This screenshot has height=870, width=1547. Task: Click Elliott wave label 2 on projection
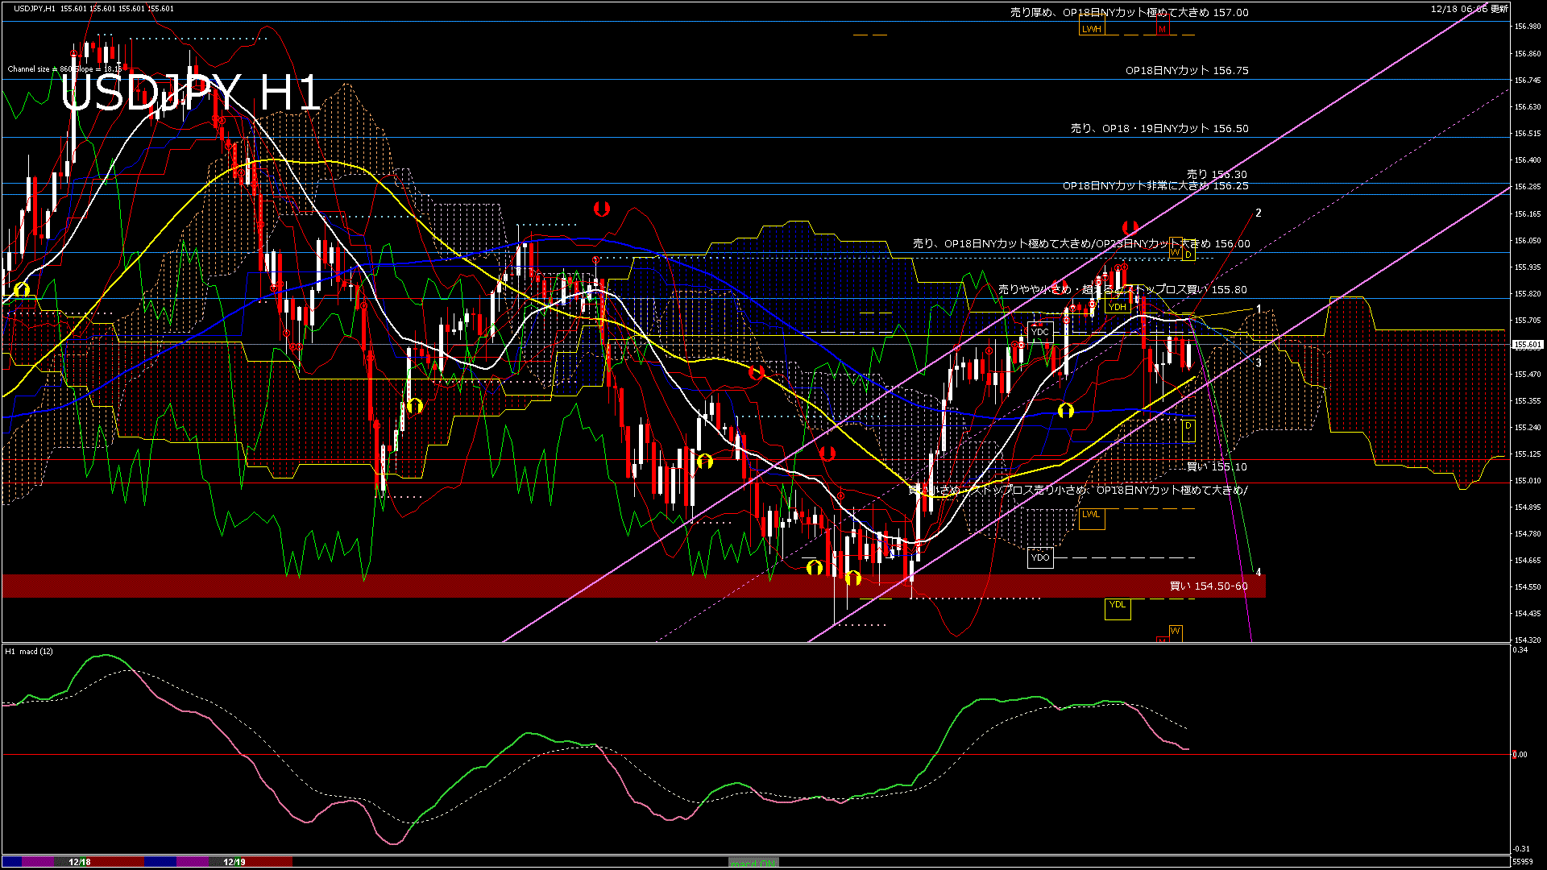pos(1258,213)
